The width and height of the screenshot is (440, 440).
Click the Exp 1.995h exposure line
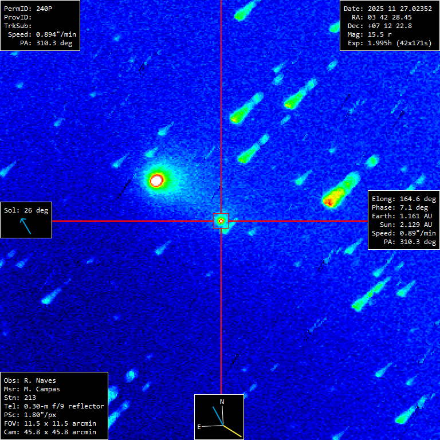coord(390,43)
